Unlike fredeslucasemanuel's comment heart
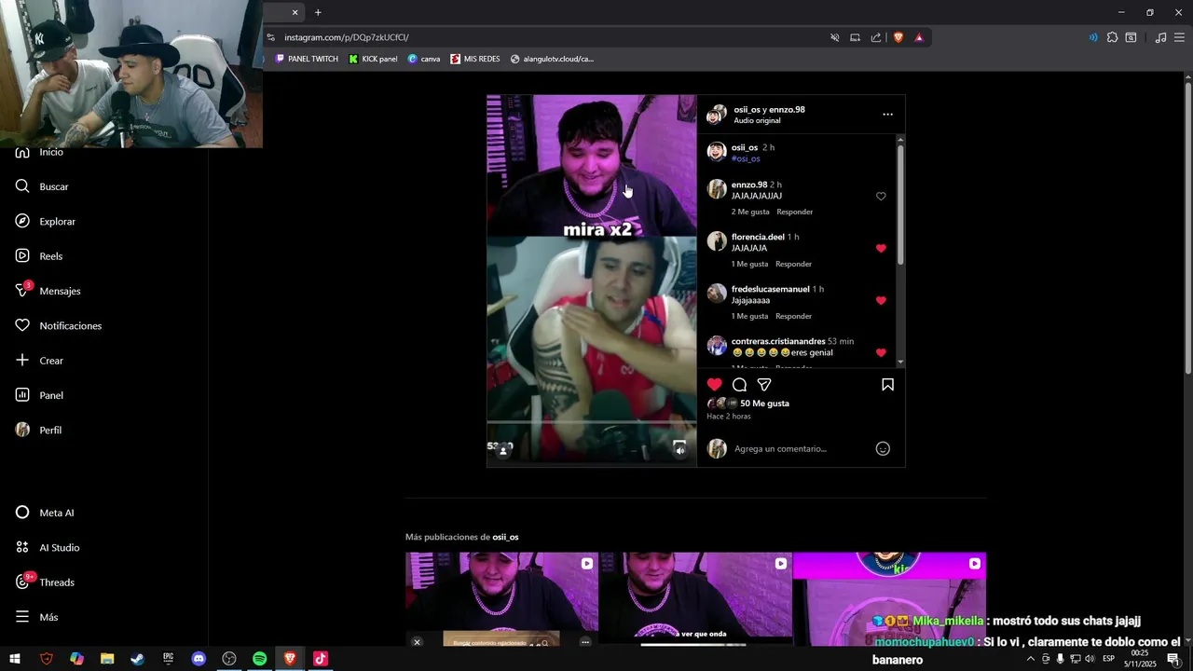 (881, 301)
